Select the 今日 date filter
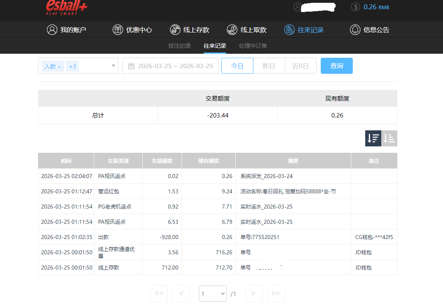The height and width of the screenshot is (304, 443). (x=237, y=66)
